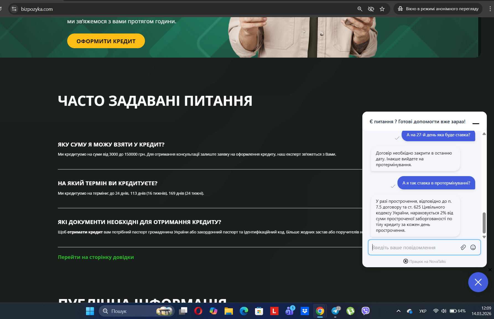494x319 pixels.
Task: Switch the УКР keyboard language indicator
Action: [423, 311]
